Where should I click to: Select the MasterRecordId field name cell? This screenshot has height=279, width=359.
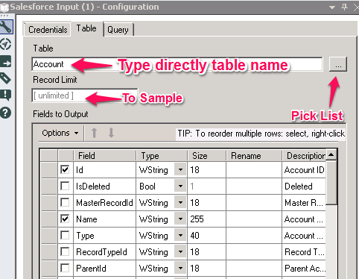(x=105, y=203)
